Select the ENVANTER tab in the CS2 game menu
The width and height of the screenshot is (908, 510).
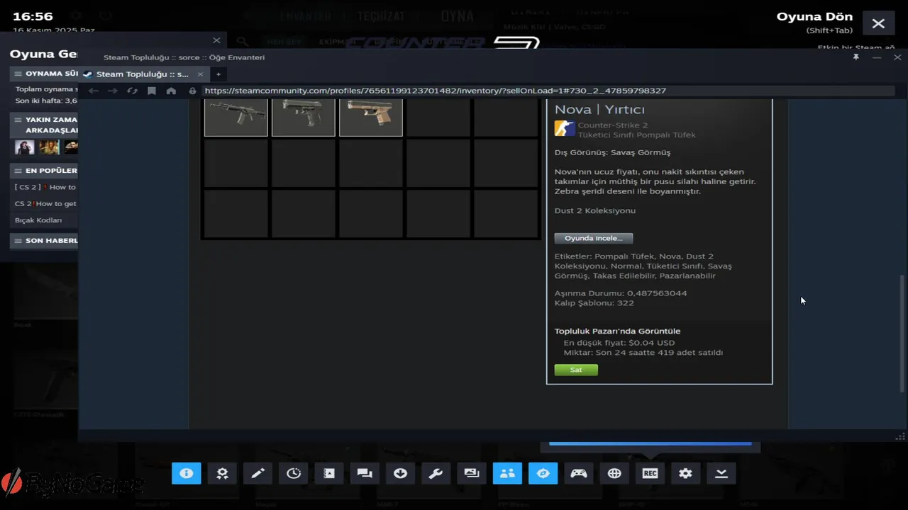306,16
